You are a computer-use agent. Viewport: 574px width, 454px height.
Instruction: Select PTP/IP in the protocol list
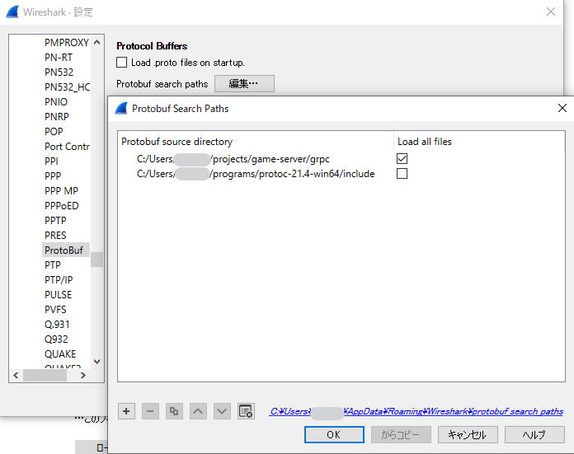(x=59, y=280)
